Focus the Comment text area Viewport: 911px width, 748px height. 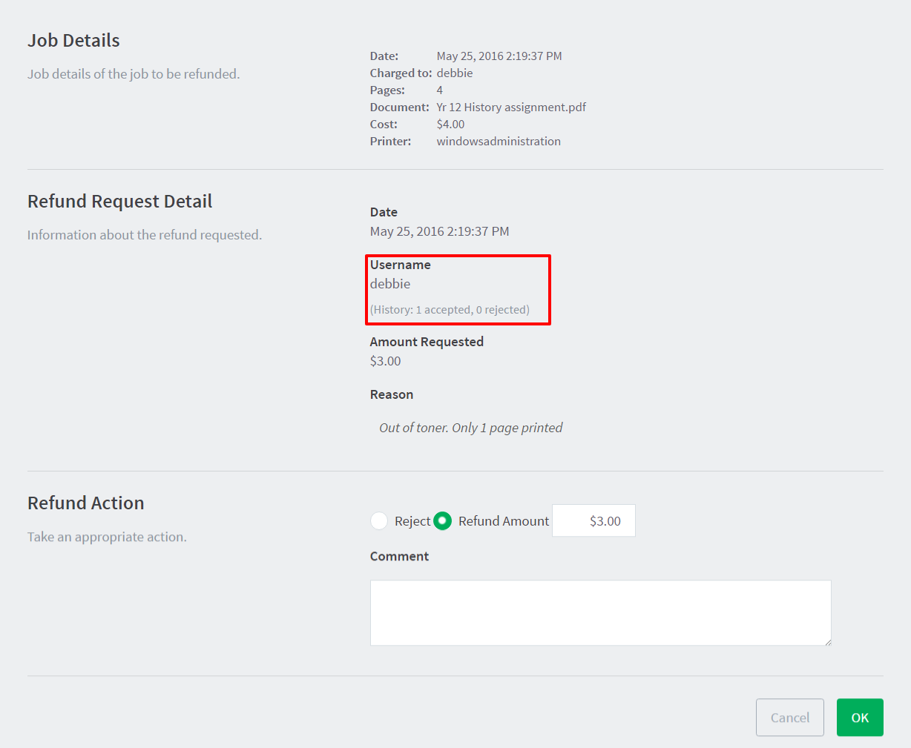[x=600, y=612]
